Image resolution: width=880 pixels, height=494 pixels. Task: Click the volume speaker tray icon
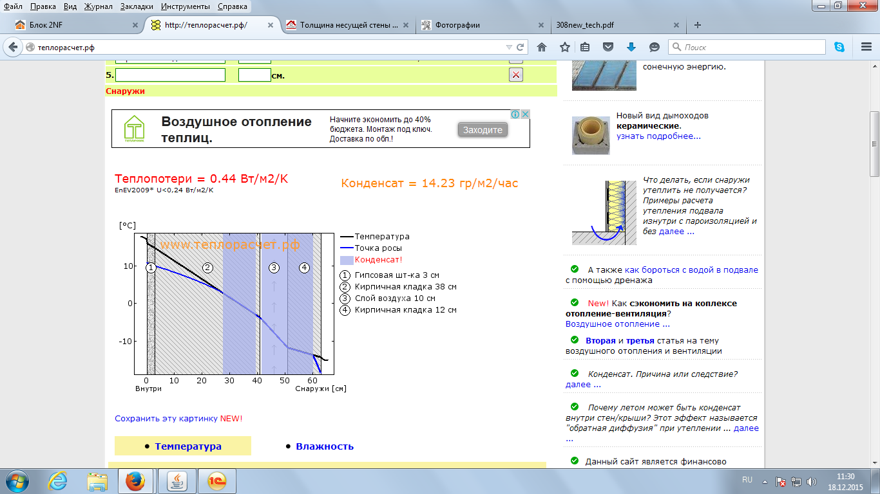click(x=810, y=481)
